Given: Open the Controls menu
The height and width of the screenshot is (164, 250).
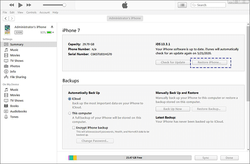Looking at the screenshot, I should [x=31, y=12].
